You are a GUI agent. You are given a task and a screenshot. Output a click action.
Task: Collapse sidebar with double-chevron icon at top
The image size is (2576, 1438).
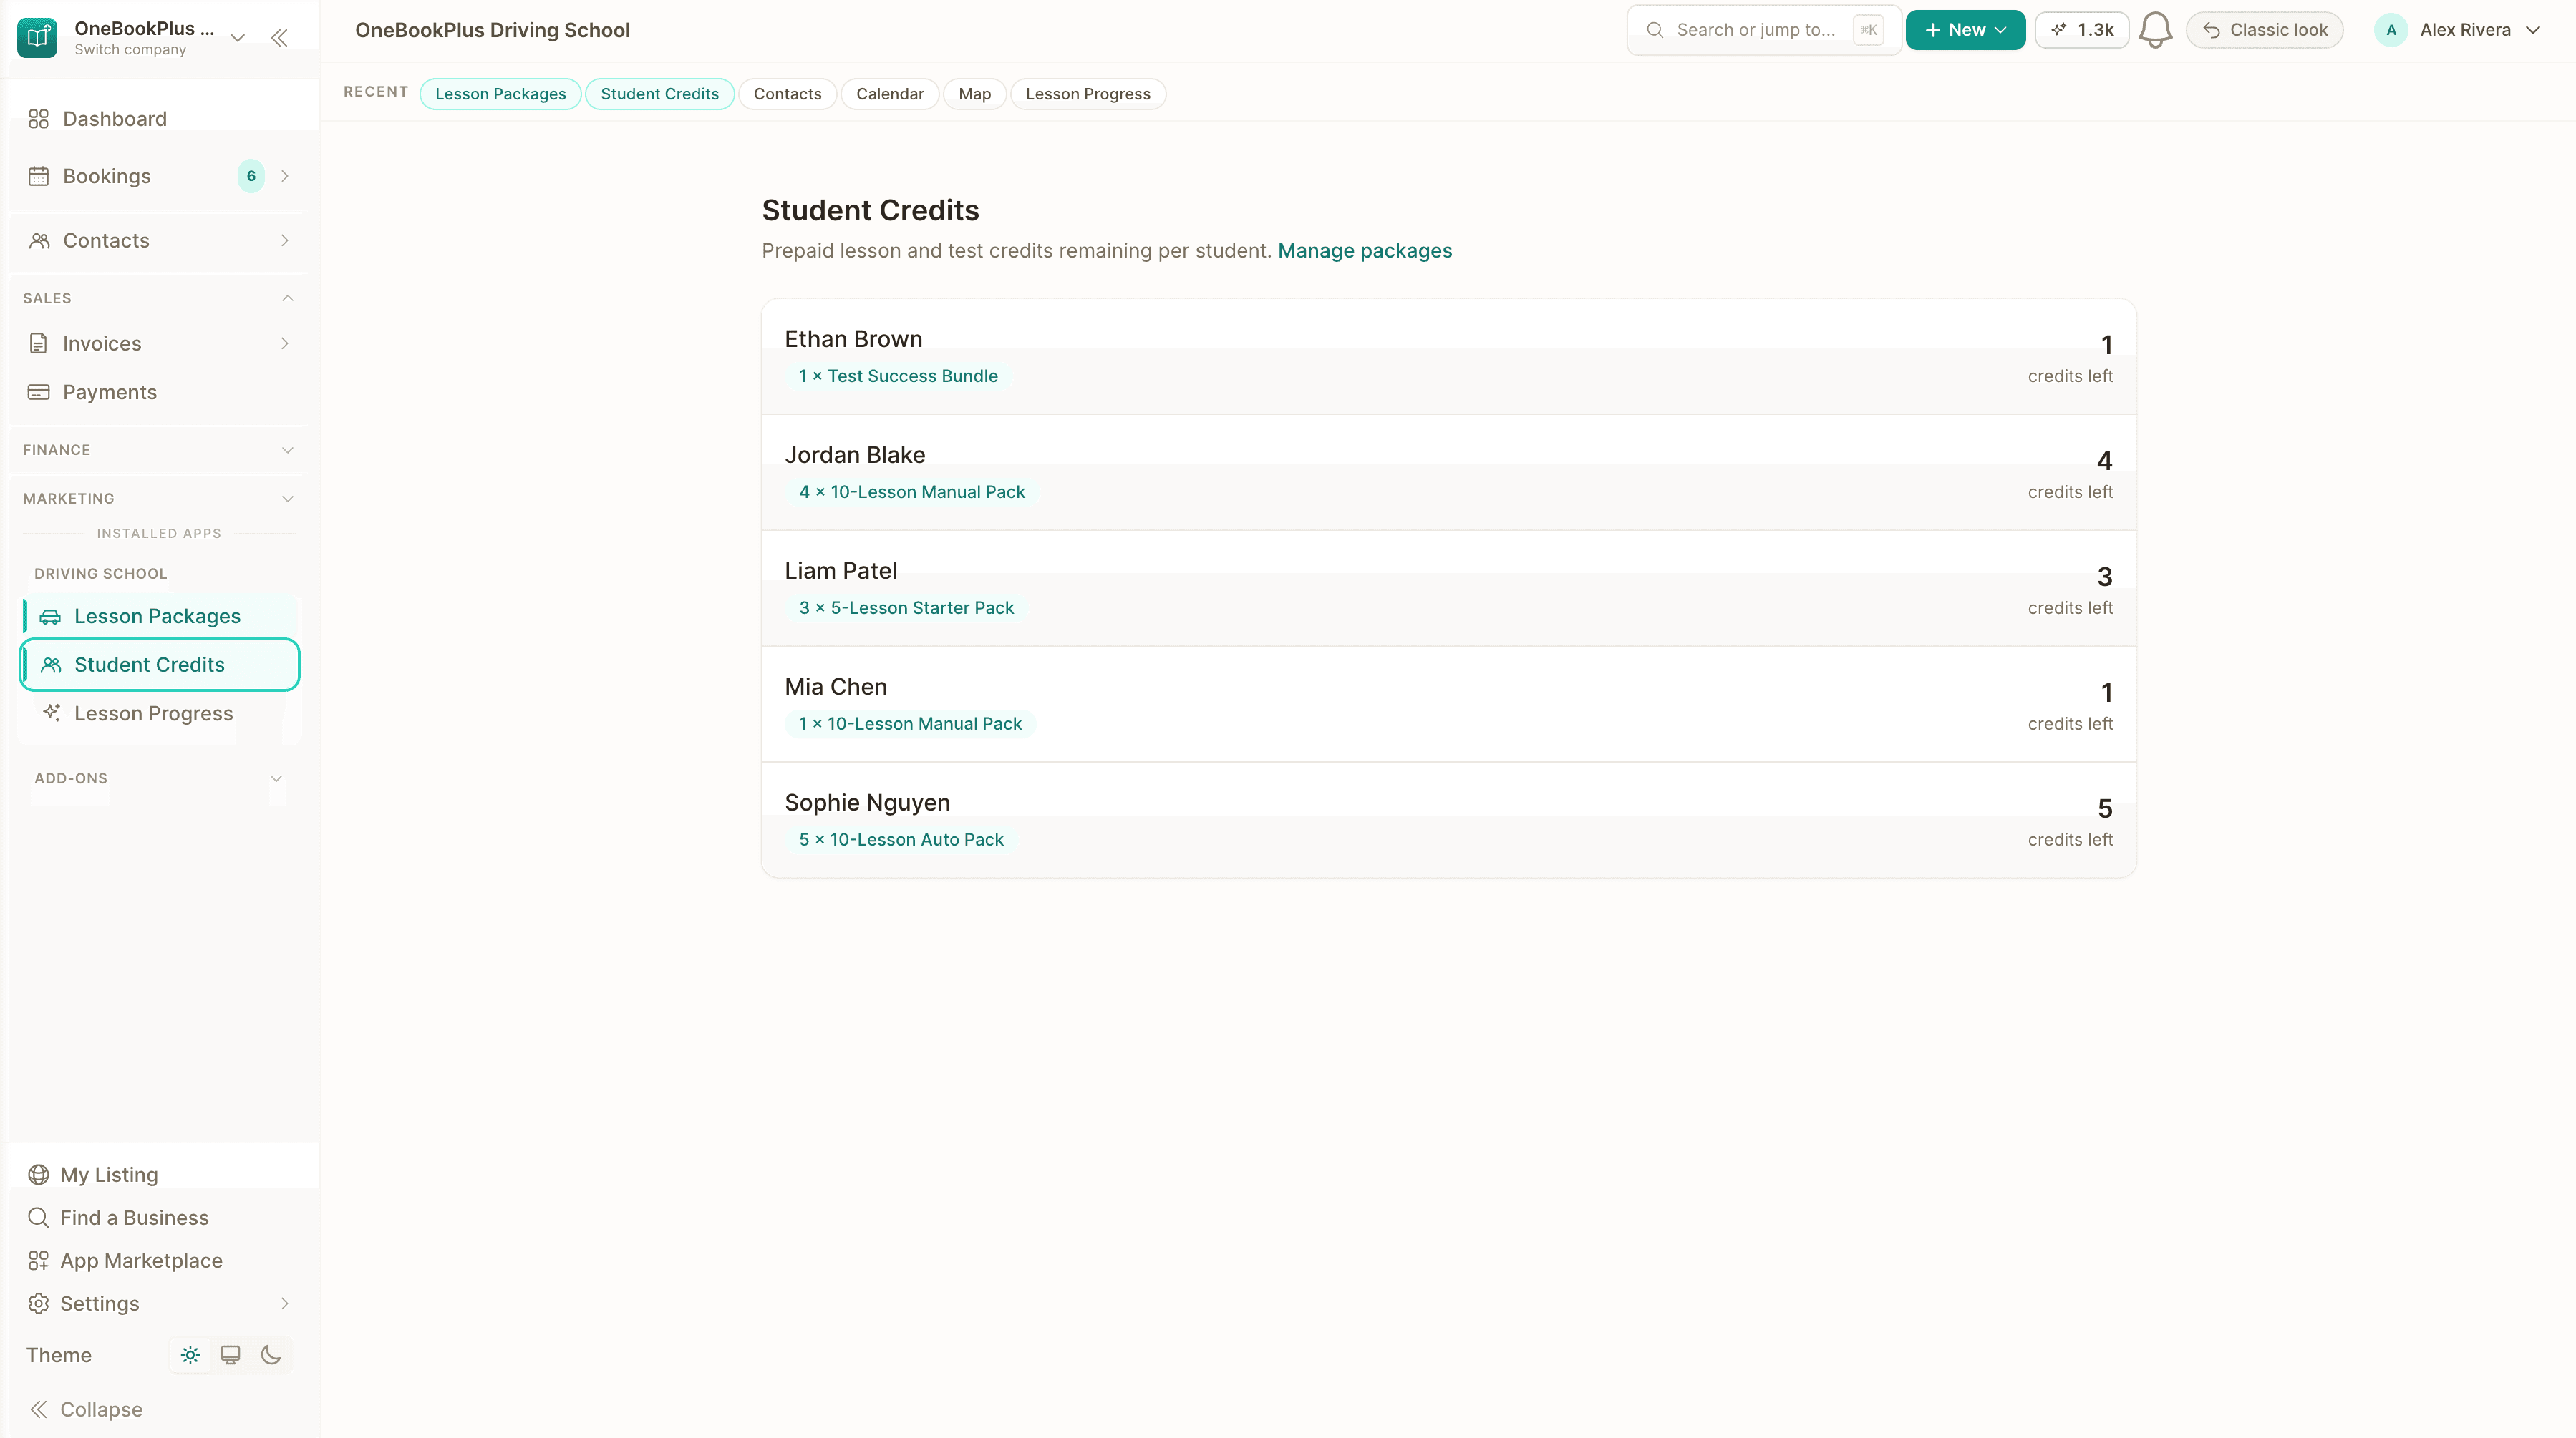280,38
